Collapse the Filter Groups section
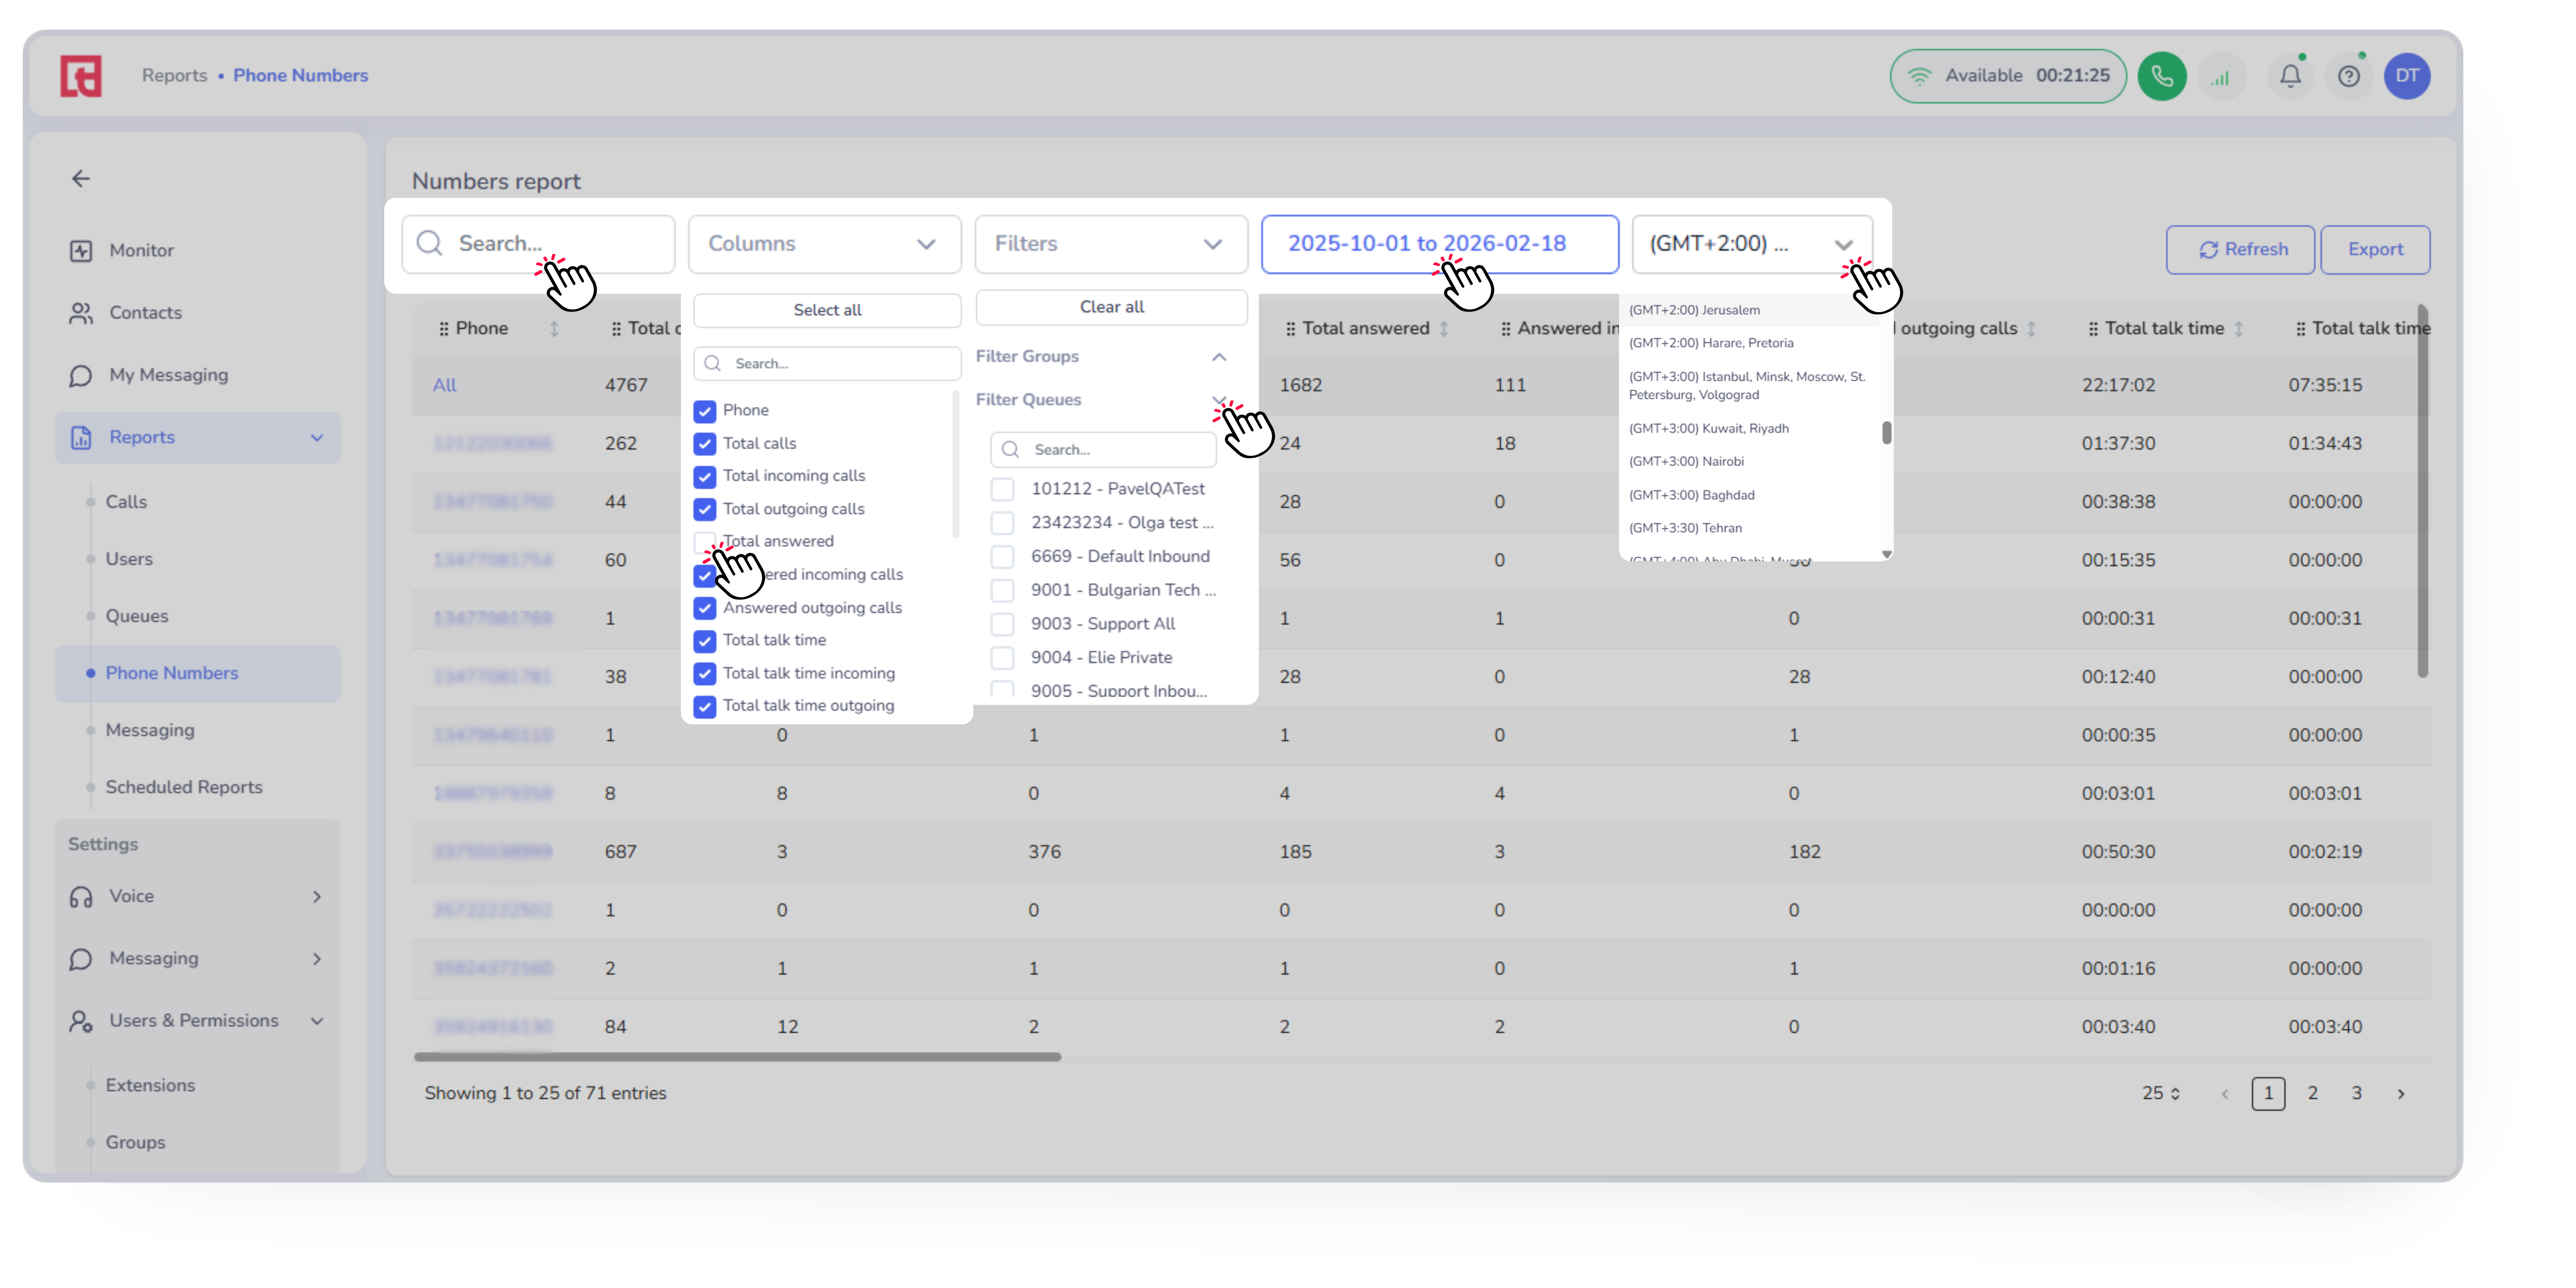2576x1288 pixels. click(x=1218, y=357)
